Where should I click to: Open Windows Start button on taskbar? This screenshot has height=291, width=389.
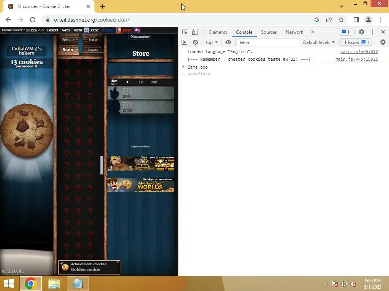pos(9,283)
